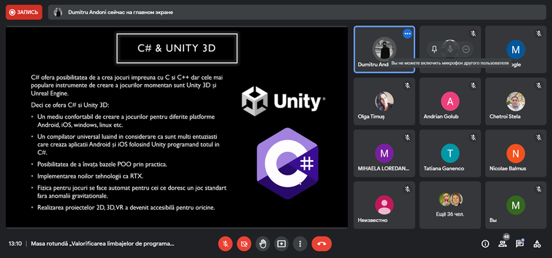Viewport: 552px width, 258px height.
Task: Click the red ЗАПИСЬ recording indicator
Action: tap(24, 12)
